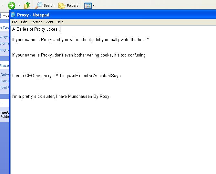Expand the Views dropdown arrow

[94, 5]
